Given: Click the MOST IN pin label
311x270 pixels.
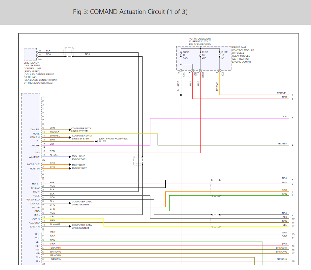Looking at the screenshot, I should point(35,168).
